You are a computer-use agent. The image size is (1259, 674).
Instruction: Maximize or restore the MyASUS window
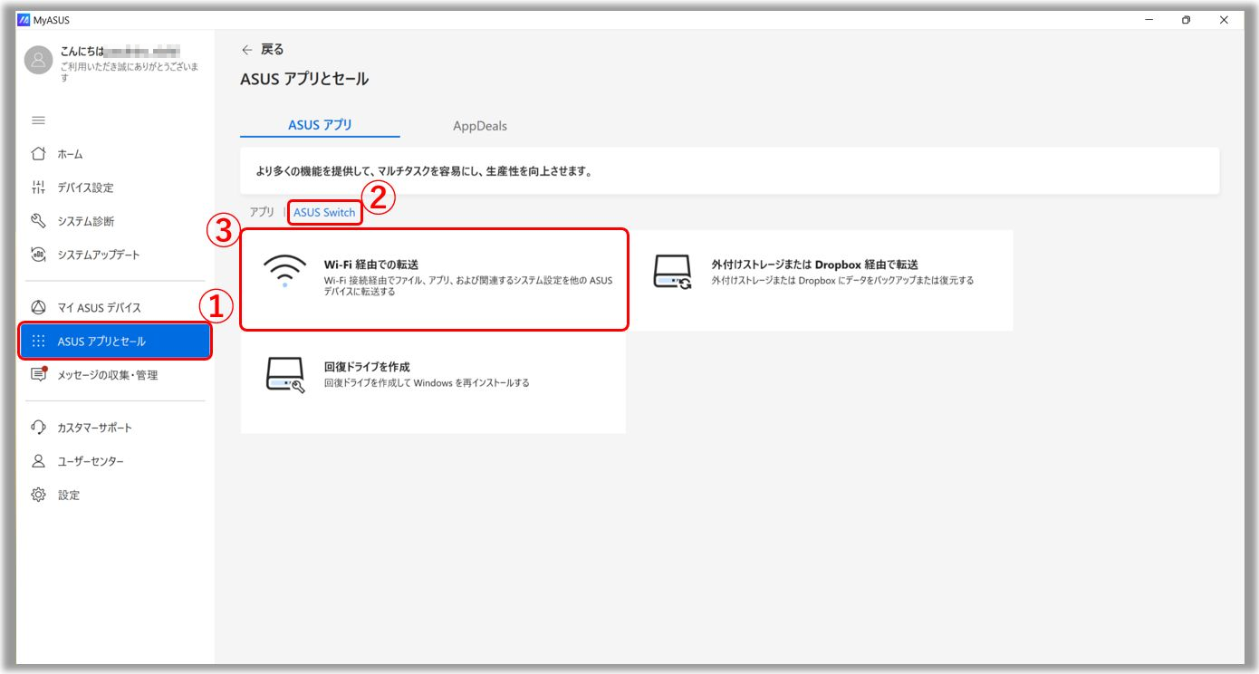click(1187, 20)
